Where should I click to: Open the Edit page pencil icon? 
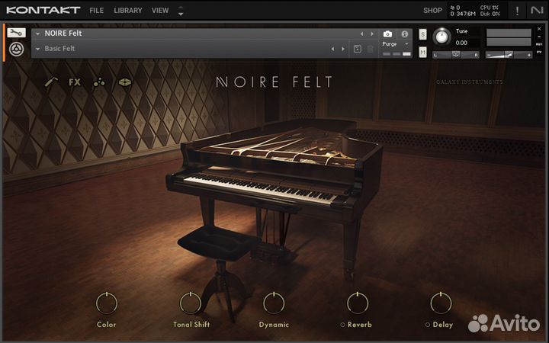[51, 82]
